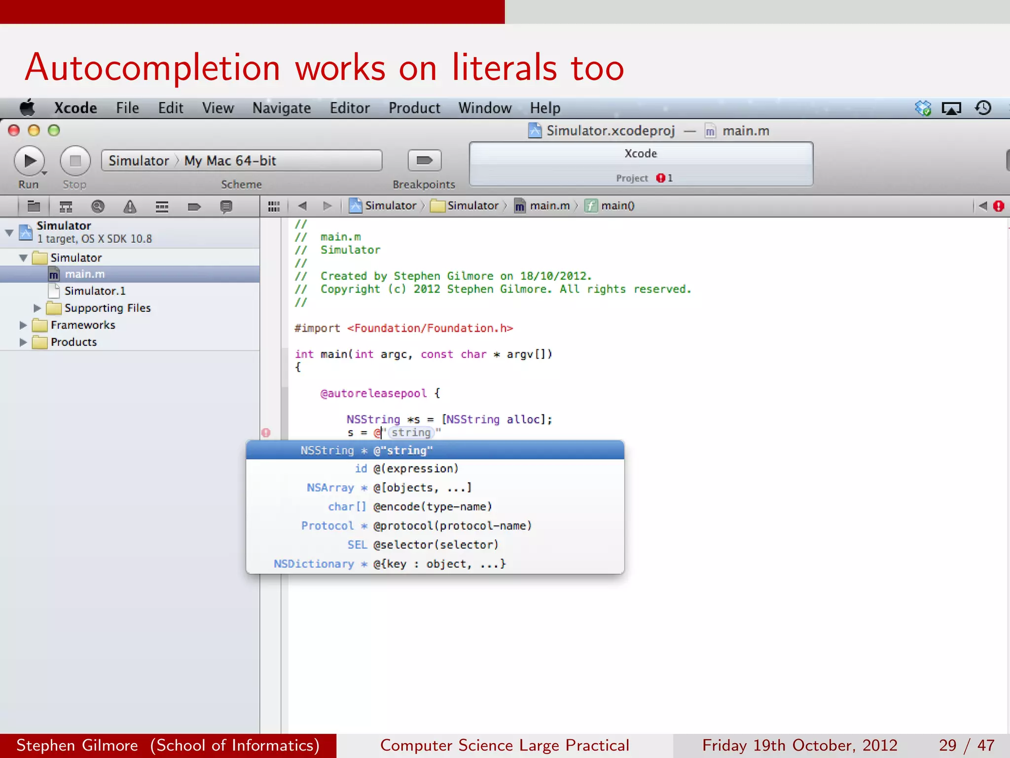Click the error marker in editor gutter
Screen dimensions: 1010x758
pyautogui.click(x=266, y=433)
